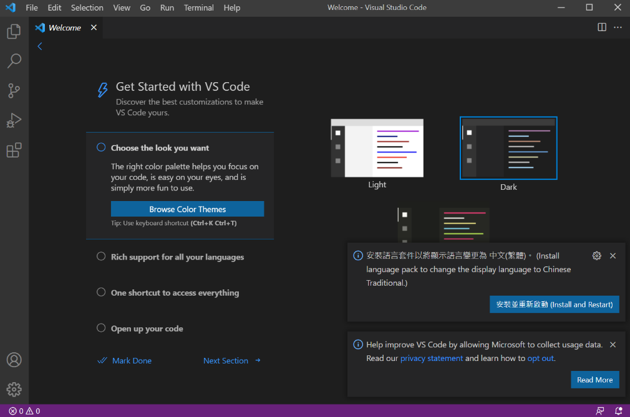Select the Dark theme thumbnail

pyautogui.click(x=508, y=148)
